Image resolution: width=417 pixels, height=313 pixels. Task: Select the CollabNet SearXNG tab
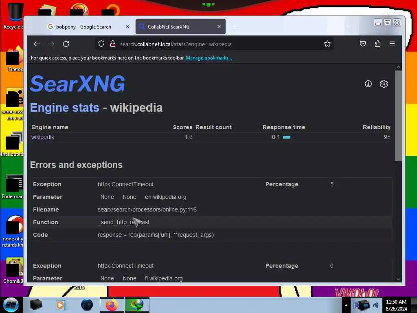(180, 26)
